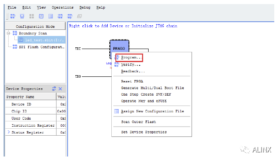Close the Device Properties panel
Viewport: 280px width, 161px height.
click(x=60, y=89)
